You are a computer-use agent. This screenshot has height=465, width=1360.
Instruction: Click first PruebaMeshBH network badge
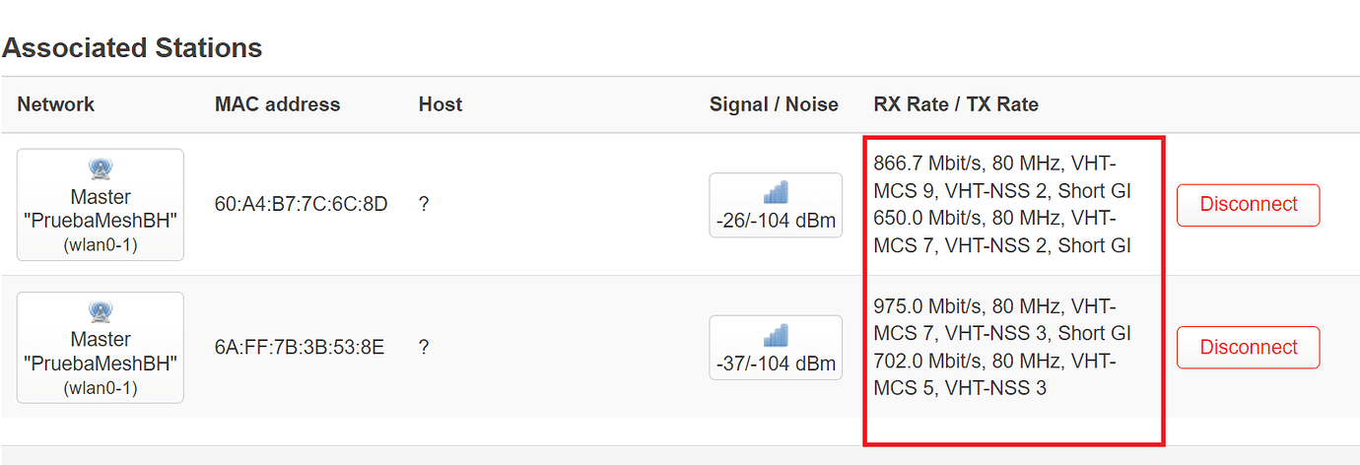tap(101, 205)
